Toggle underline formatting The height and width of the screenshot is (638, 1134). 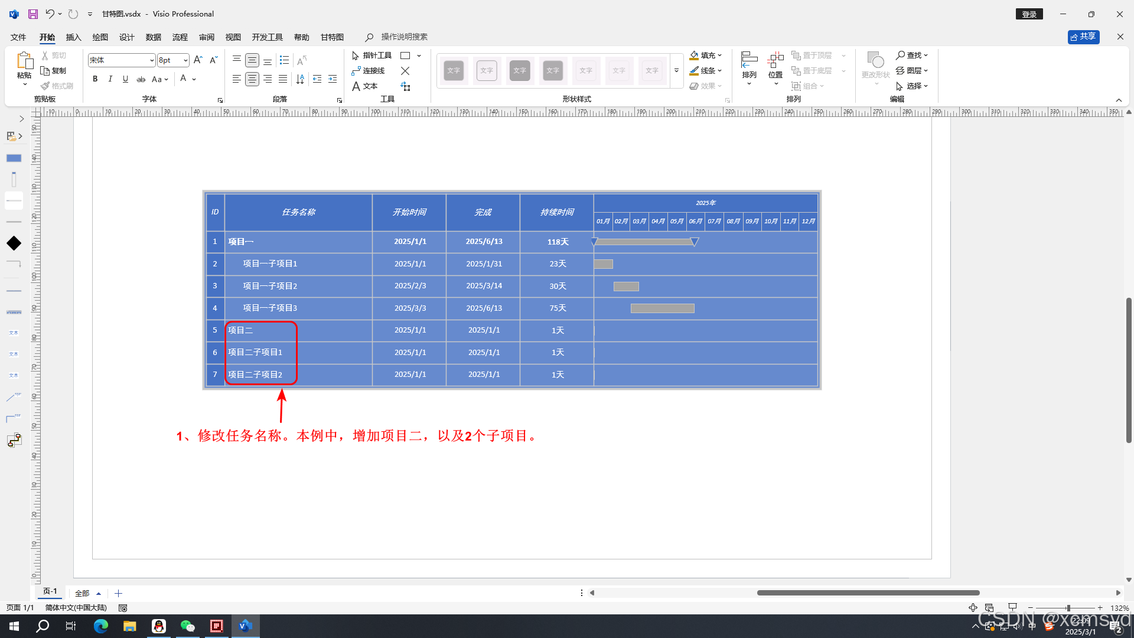[125, 79]
